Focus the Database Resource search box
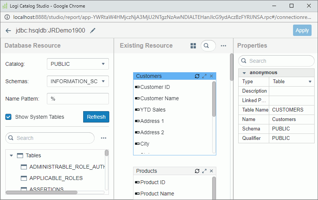The image size is (318, 200). (50, 138)
